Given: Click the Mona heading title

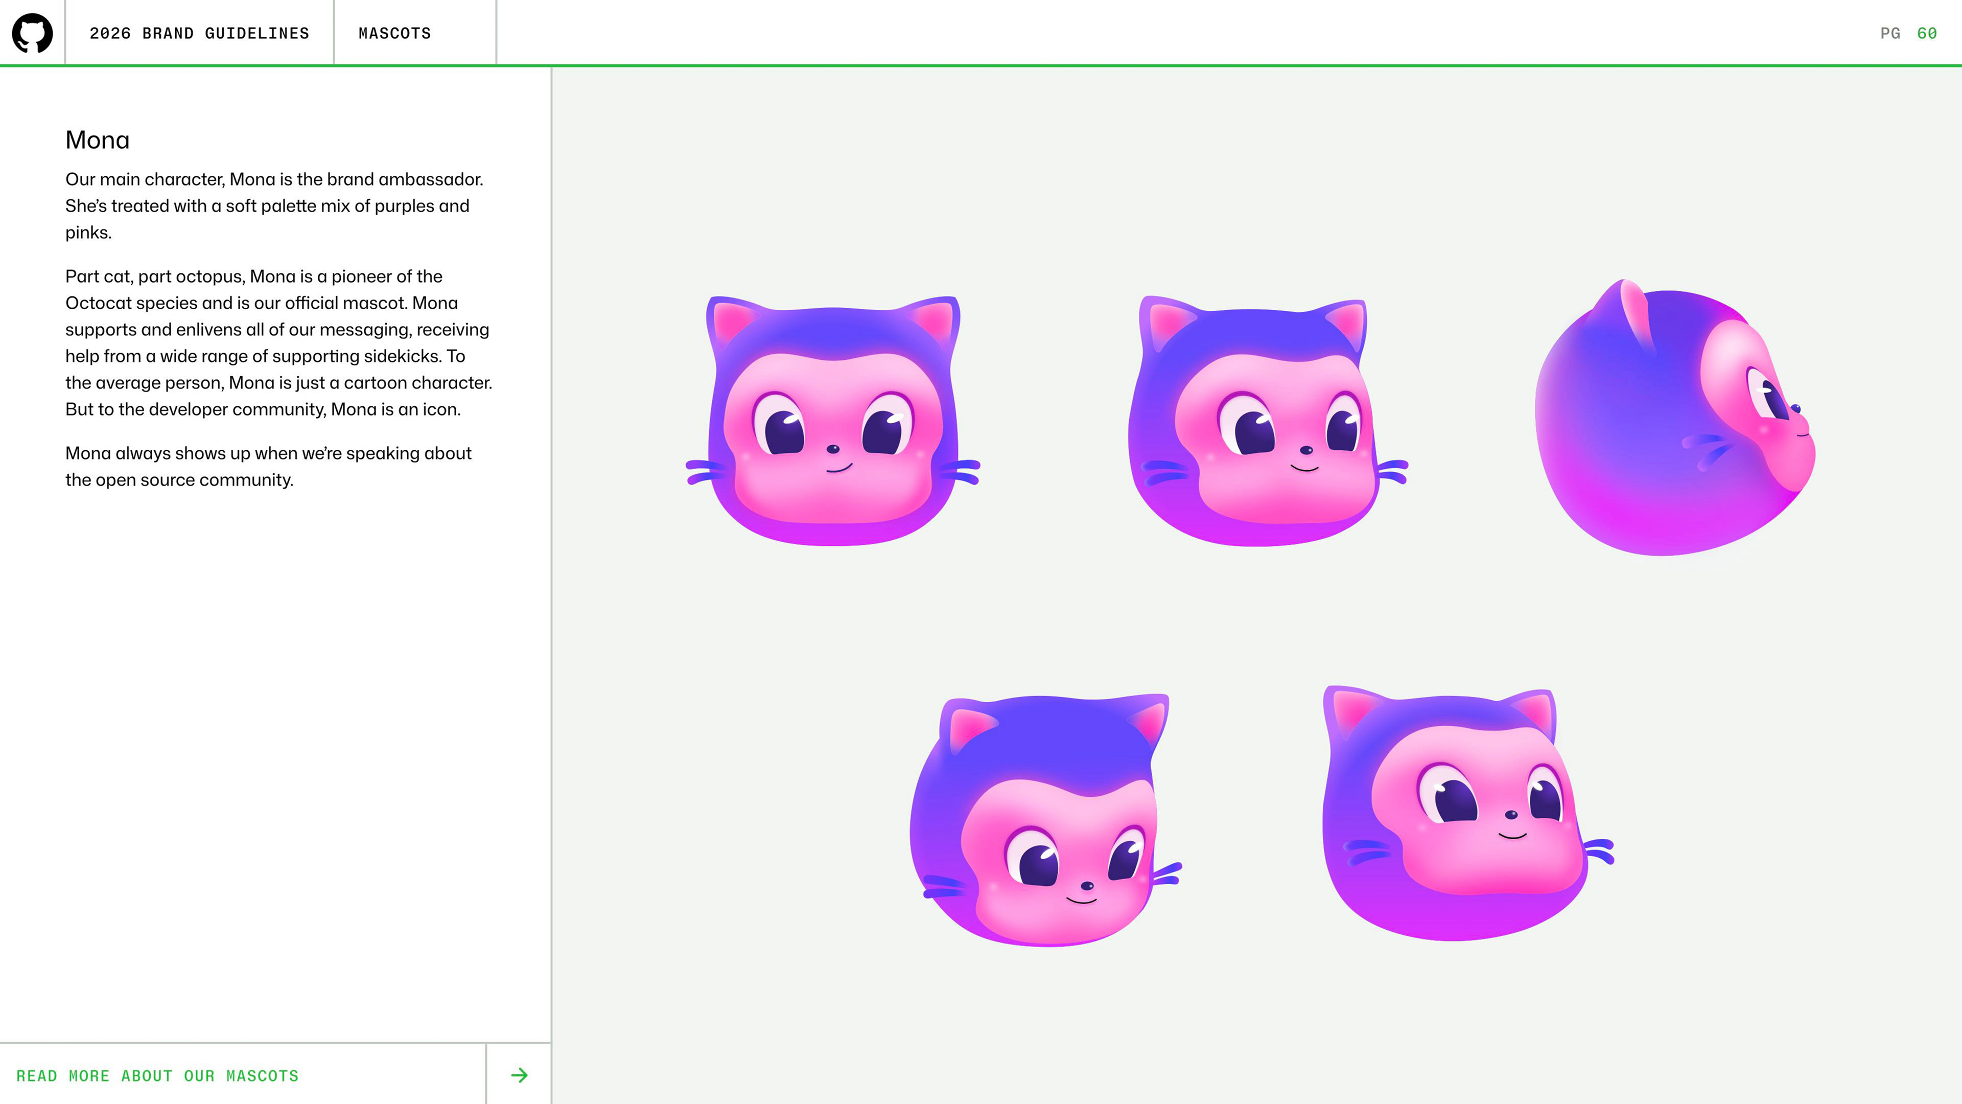Looking at the screenshot, I should pyautogui.click(x=98, y=140).
